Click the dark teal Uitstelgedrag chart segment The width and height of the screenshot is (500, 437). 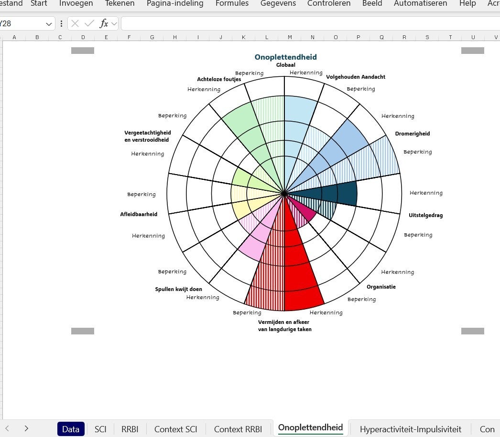point(344,194)
